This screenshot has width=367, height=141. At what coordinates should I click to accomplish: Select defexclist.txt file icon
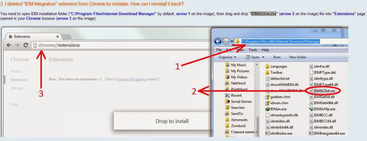[x=267, y=79]
